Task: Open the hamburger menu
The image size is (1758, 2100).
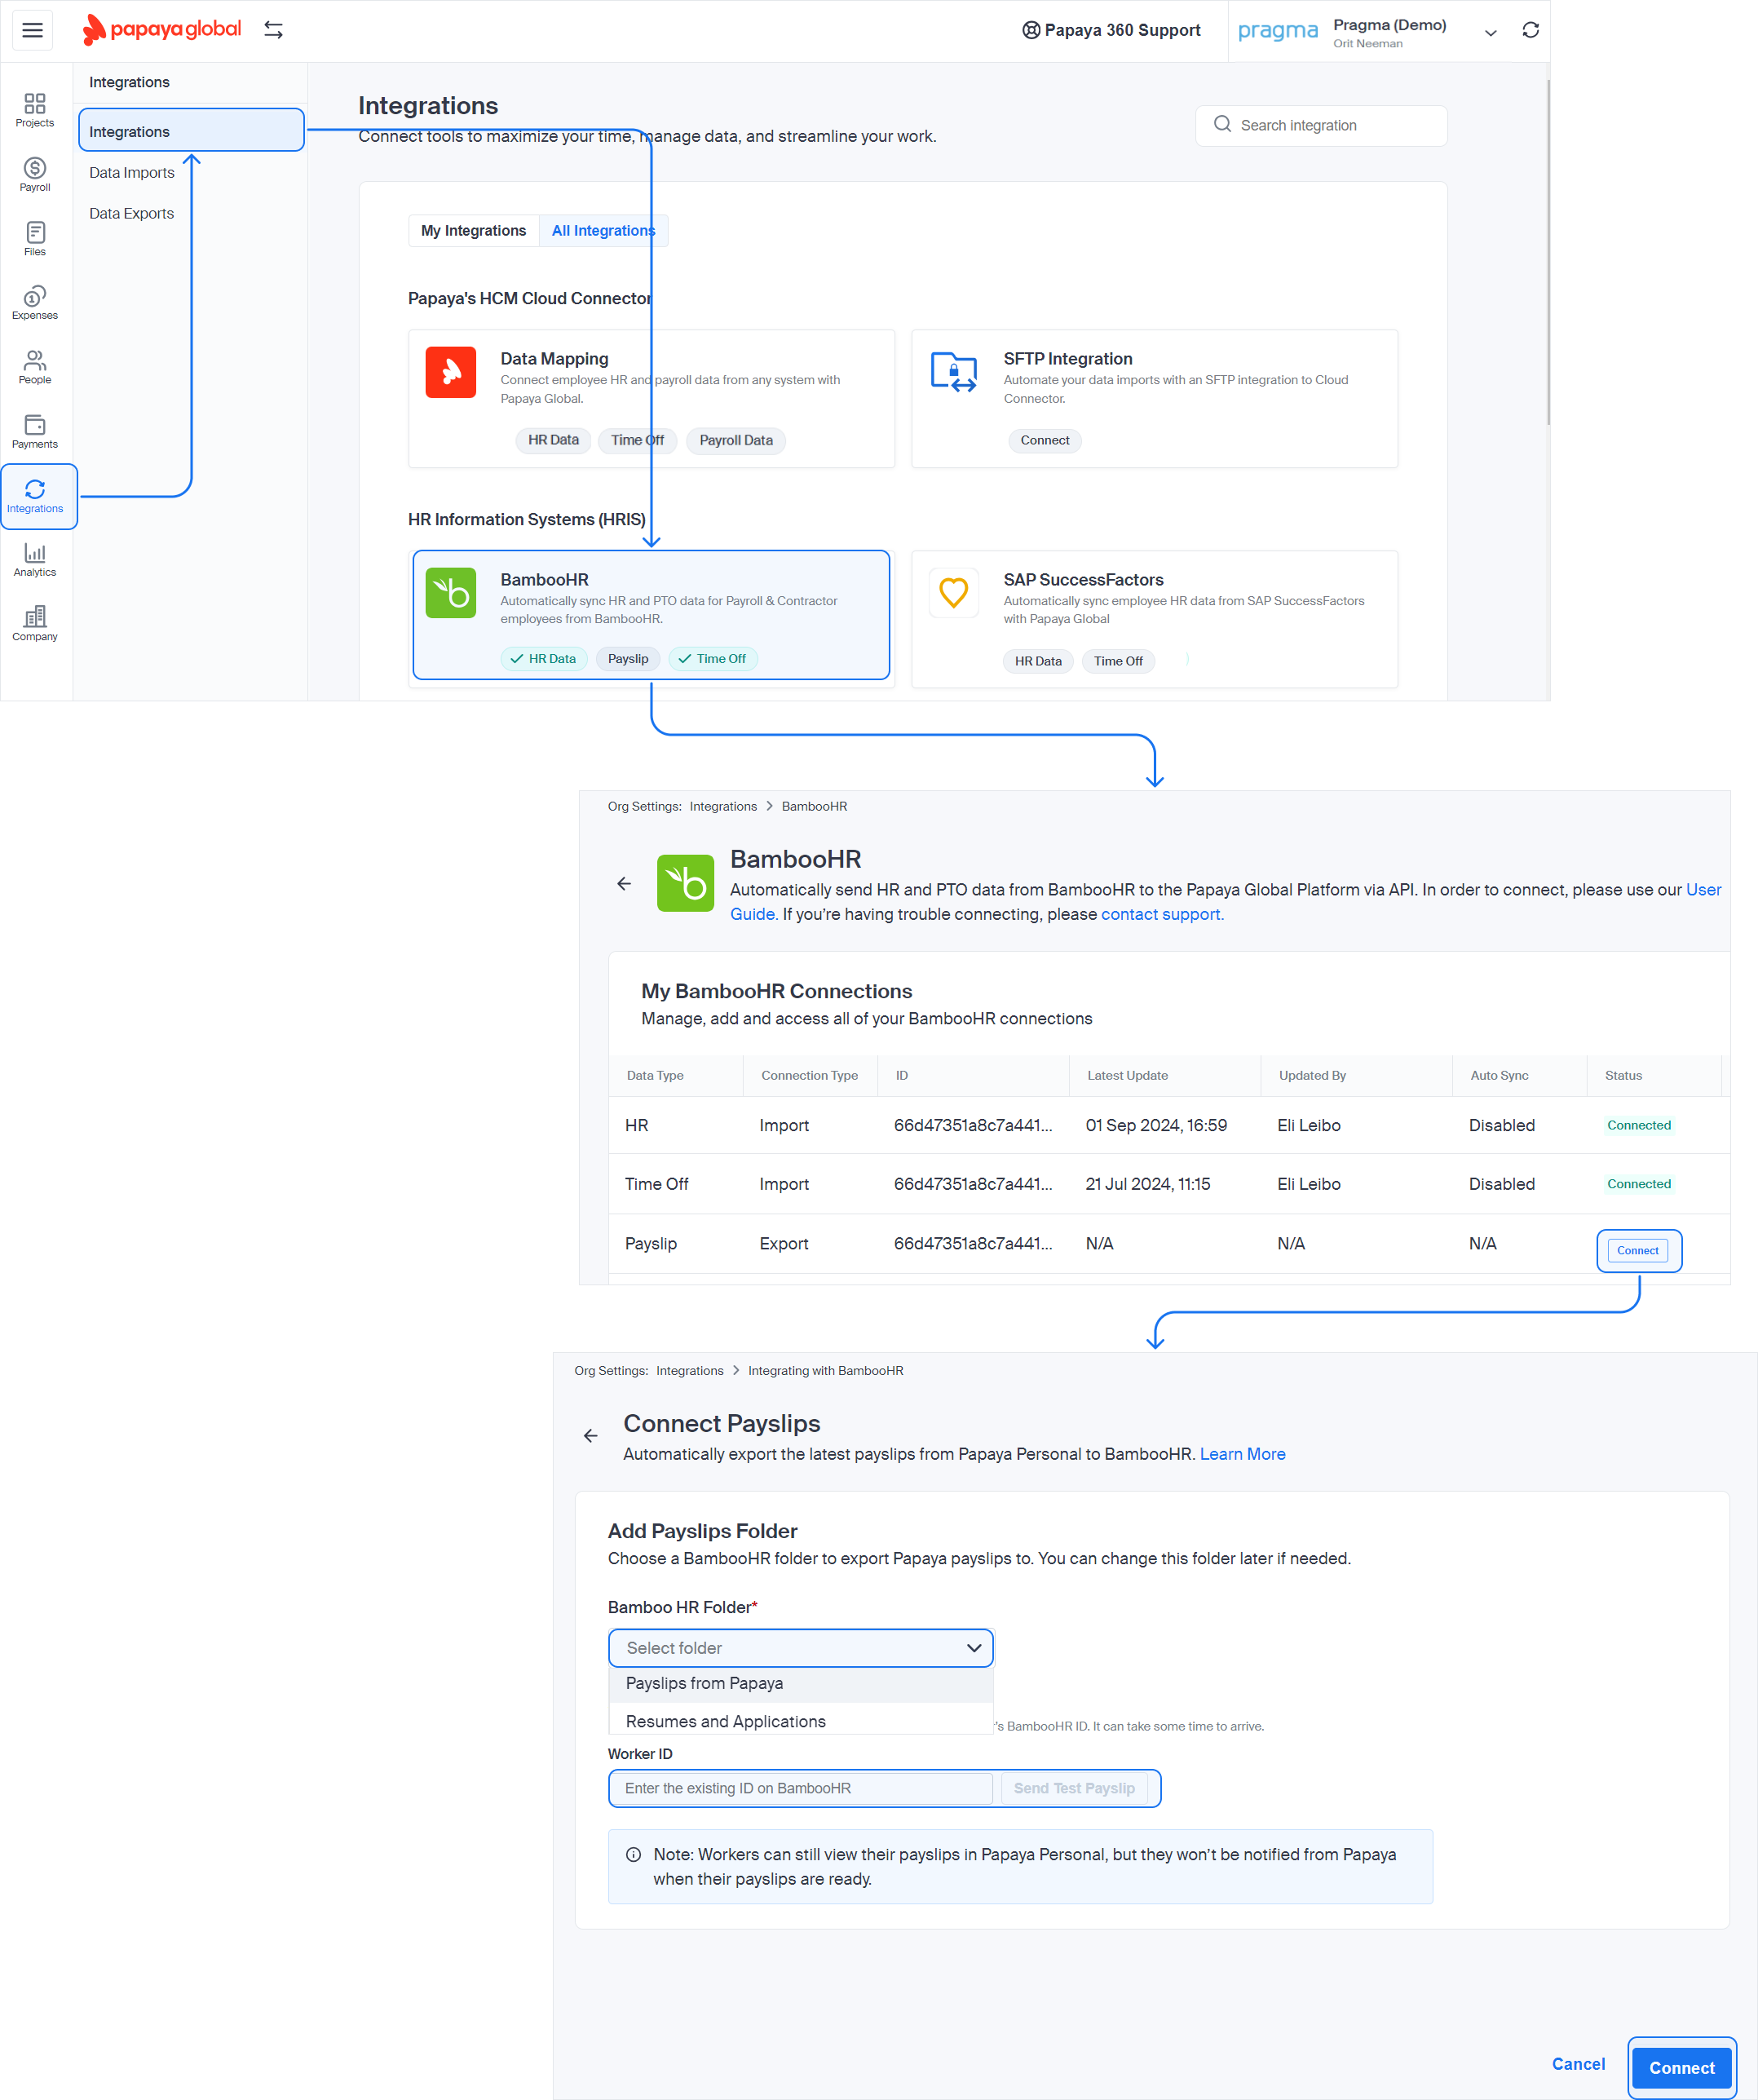Action: [x=32, y=30]
